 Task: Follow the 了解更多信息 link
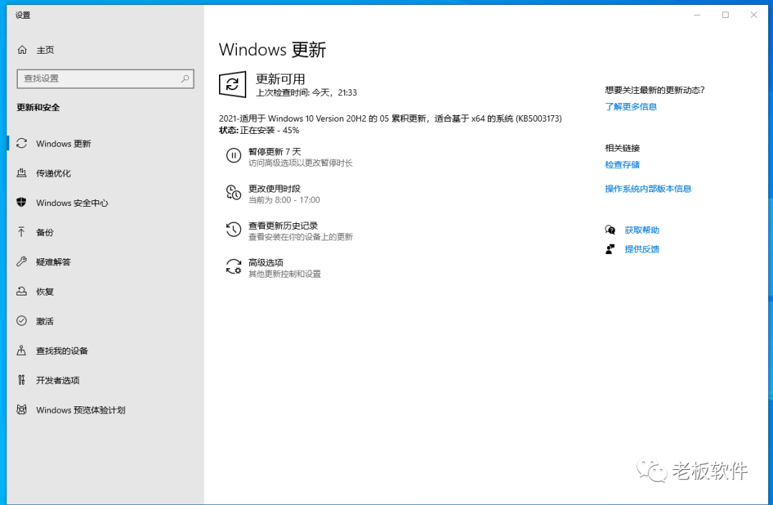tap(631, 107)
